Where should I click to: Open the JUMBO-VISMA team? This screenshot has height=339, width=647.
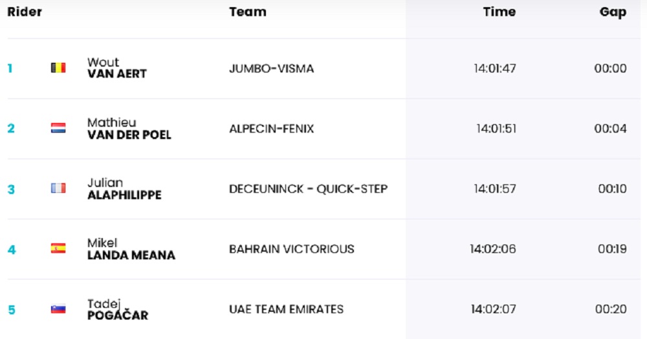271,69
